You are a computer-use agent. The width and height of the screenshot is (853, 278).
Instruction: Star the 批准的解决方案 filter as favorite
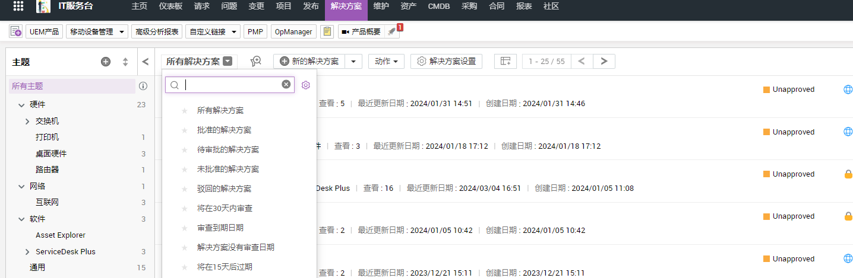(x=184, y=130)
